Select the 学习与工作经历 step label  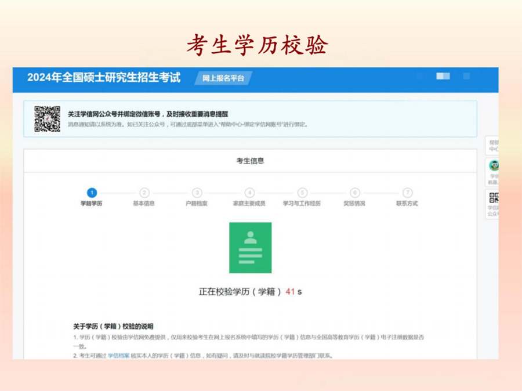(x=302, y=204)
